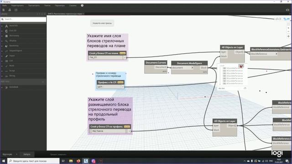Open the Параметры menu
Screen dimensions: 292x164
click(x=60, y=5)
